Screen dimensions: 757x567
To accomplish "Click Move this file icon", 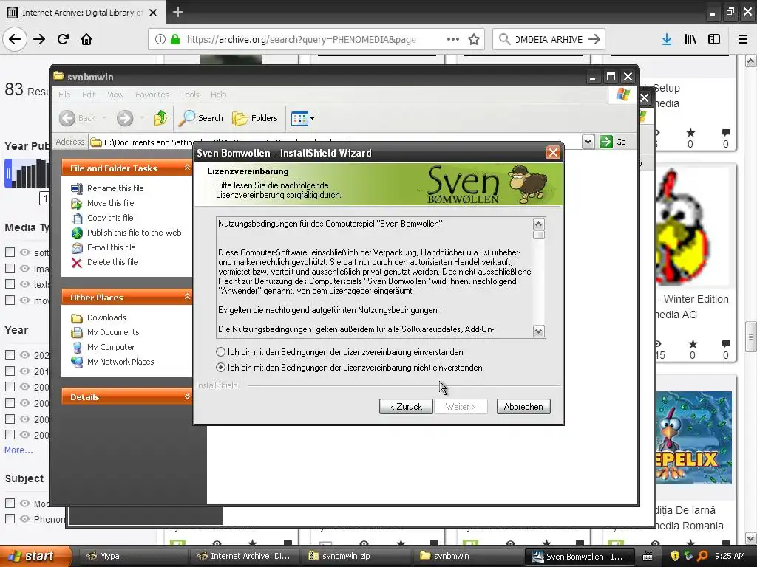I will tap(77, 203).
